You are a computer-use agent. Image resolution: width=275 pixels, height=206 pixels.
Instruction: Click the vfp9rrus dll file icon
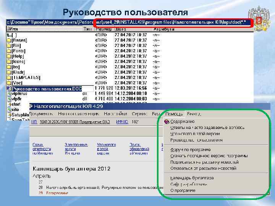pos(9,94)
